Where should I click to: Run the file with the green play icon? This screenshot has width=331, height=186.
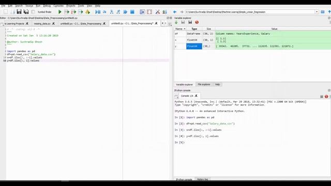click(x=60, y=12)
